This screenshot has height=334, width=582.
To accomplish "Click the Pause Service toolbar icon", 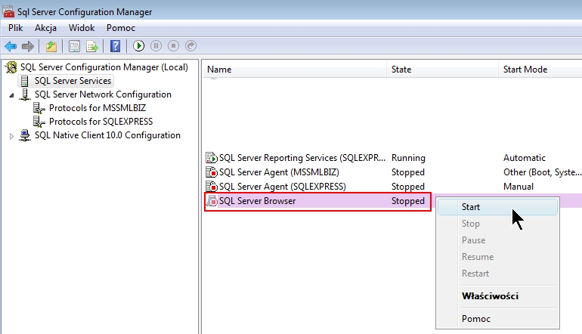I will click(156, 46).
